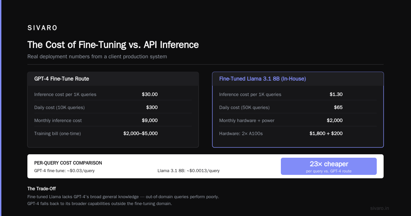
Task: Click the $65 daily cost value
Action: point(338,107)
